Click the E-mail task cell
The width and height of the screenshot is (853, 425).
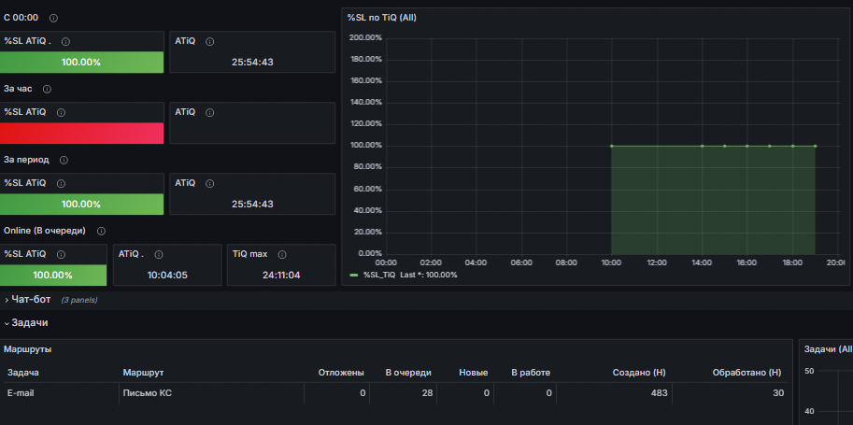pos(21,392)
